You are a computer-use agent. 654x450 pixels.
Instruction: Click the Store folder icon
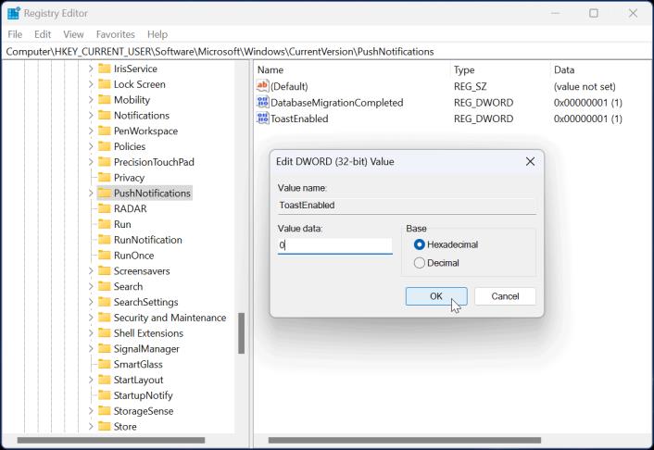pyautogui.click(x=105, y=427)
